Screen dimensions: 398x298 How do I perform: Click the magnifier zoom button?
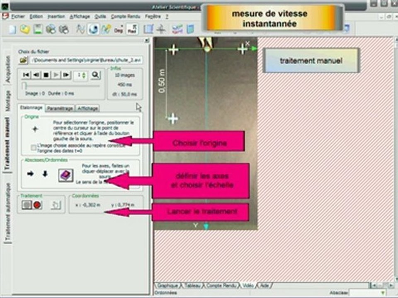pos(95,75)
